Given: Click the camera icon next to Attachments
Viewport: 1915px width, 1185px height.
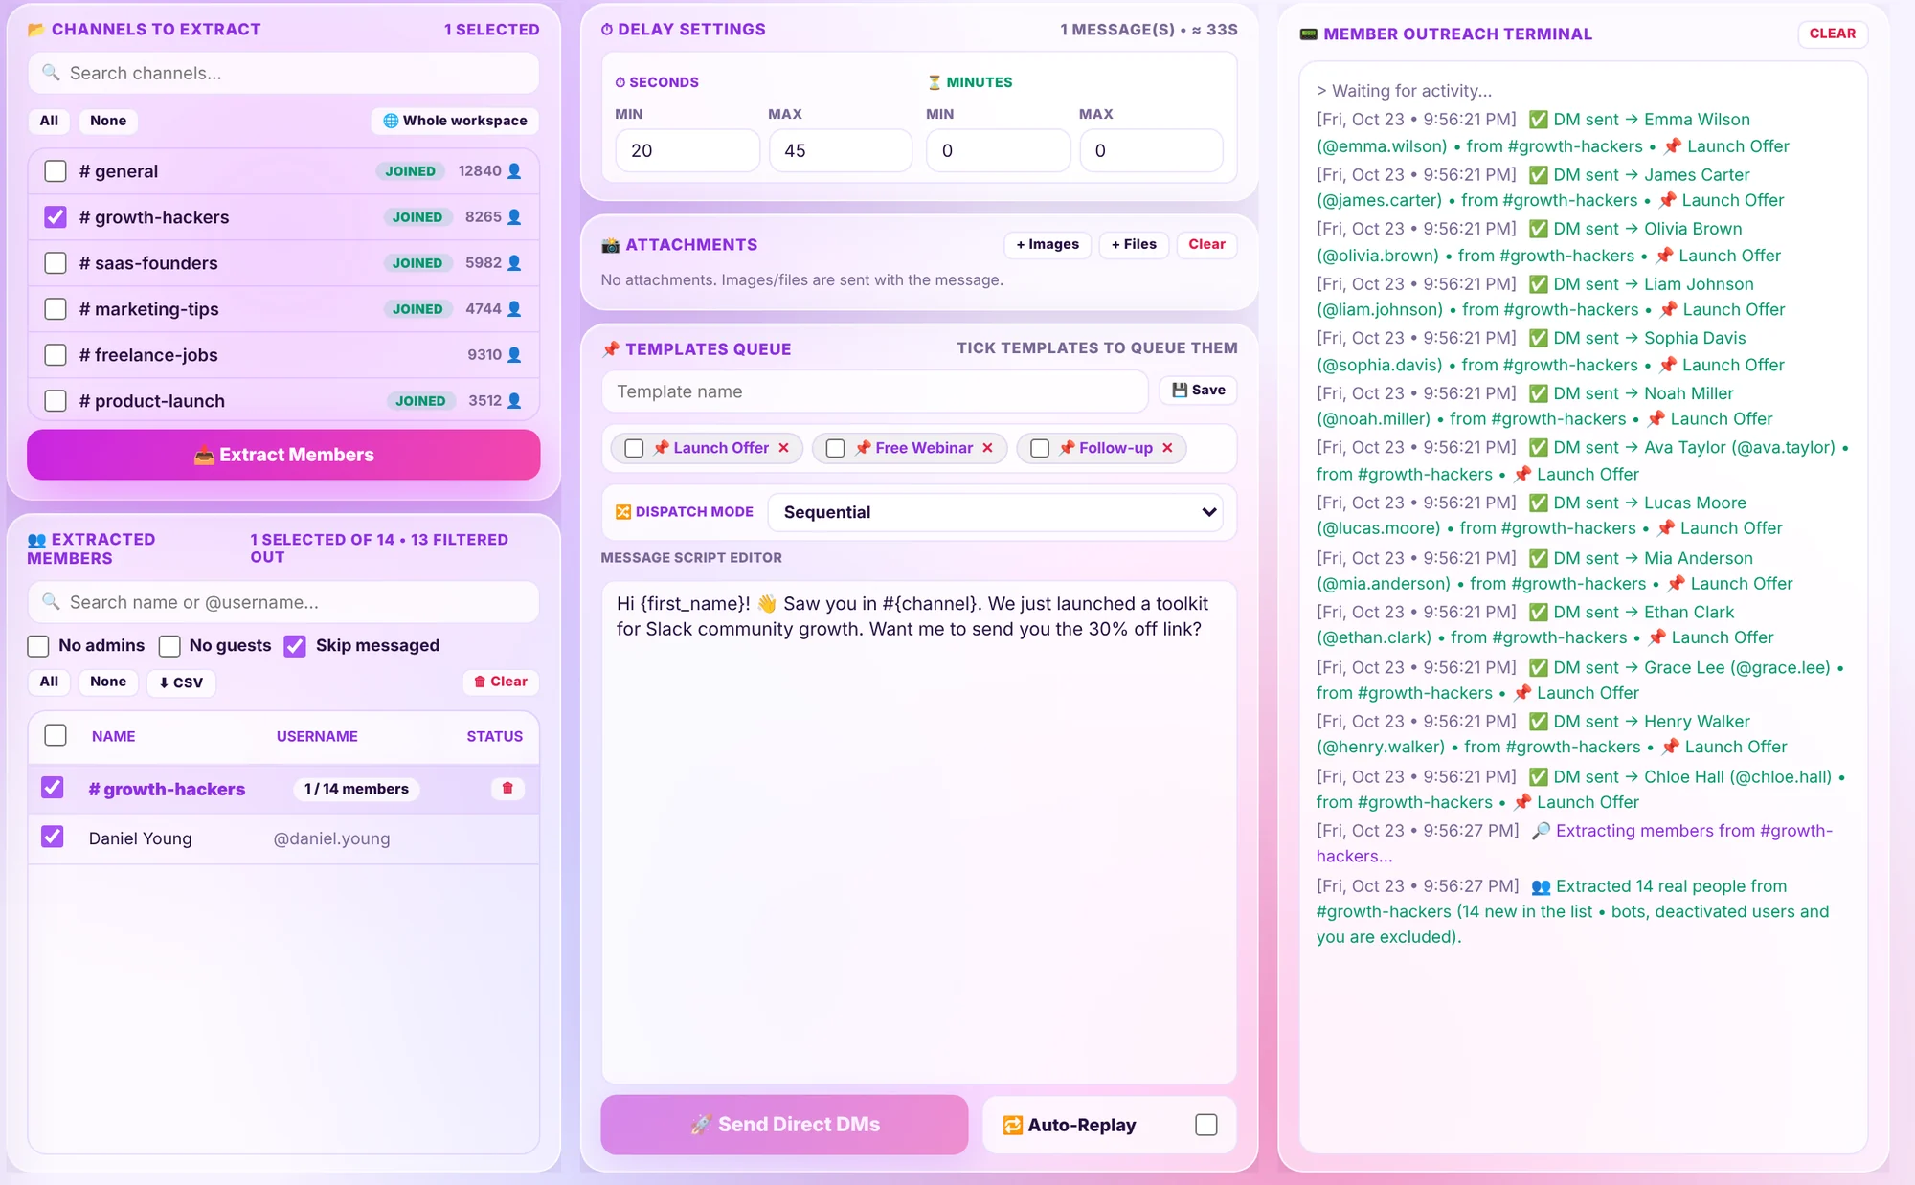Looking at the screenshot, I should (611, 245).
